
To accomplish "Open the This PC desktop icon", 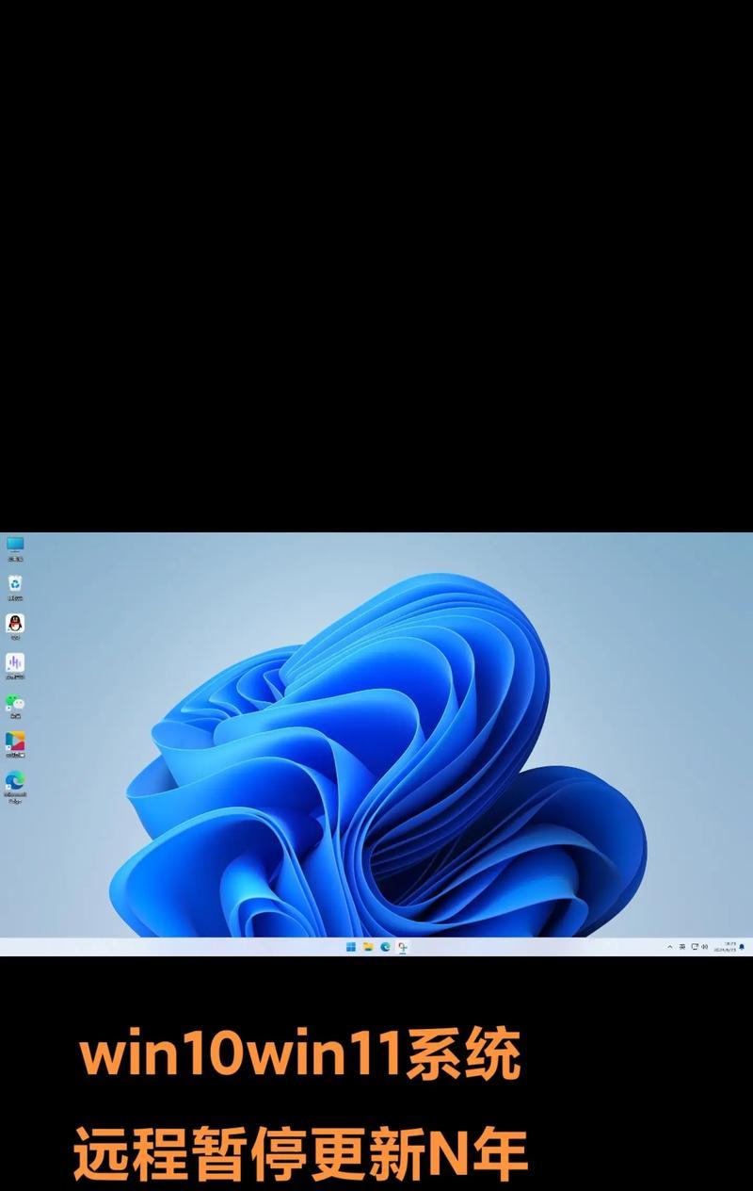I will click(15, 547).
